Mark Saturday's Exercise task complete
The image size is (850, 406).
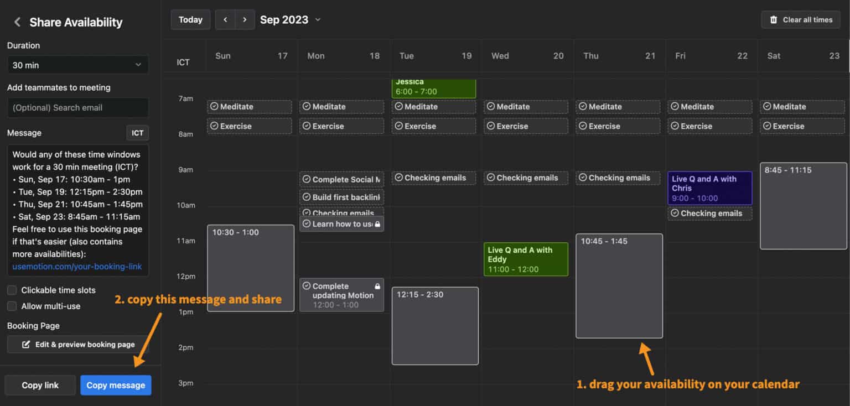766,126
